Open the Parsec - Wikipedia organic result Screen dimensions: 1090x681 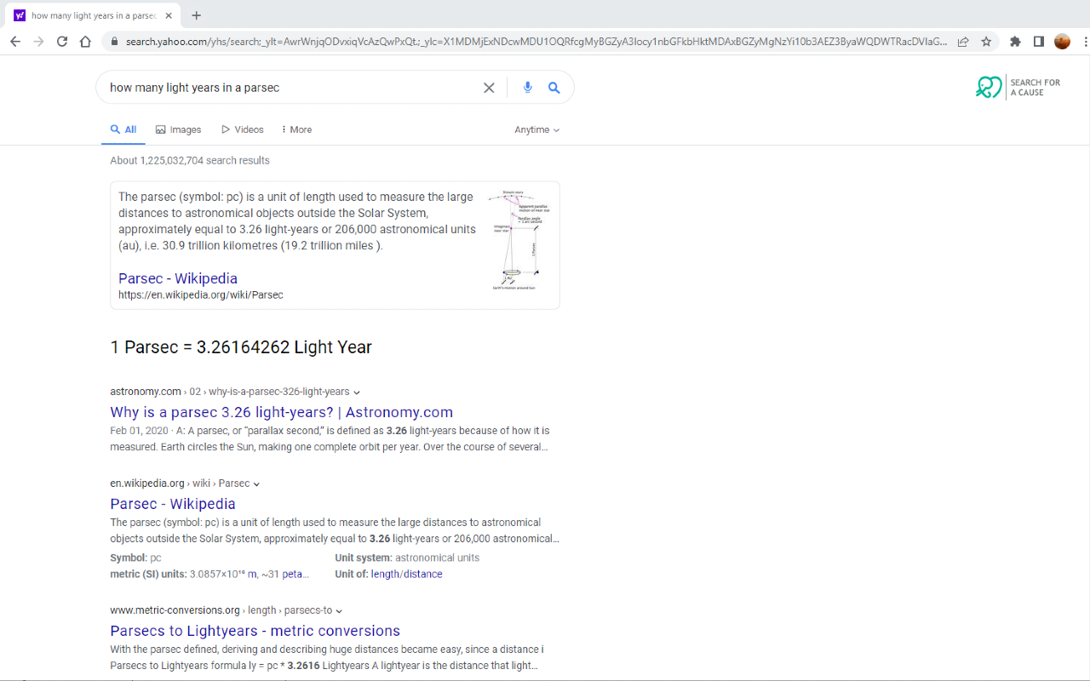coord(173,504)
